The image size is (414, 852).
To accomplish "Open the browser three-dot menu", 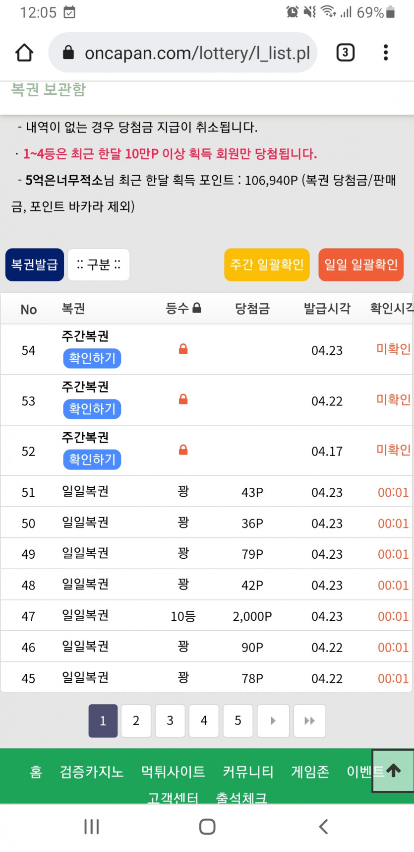I will 386,52.
